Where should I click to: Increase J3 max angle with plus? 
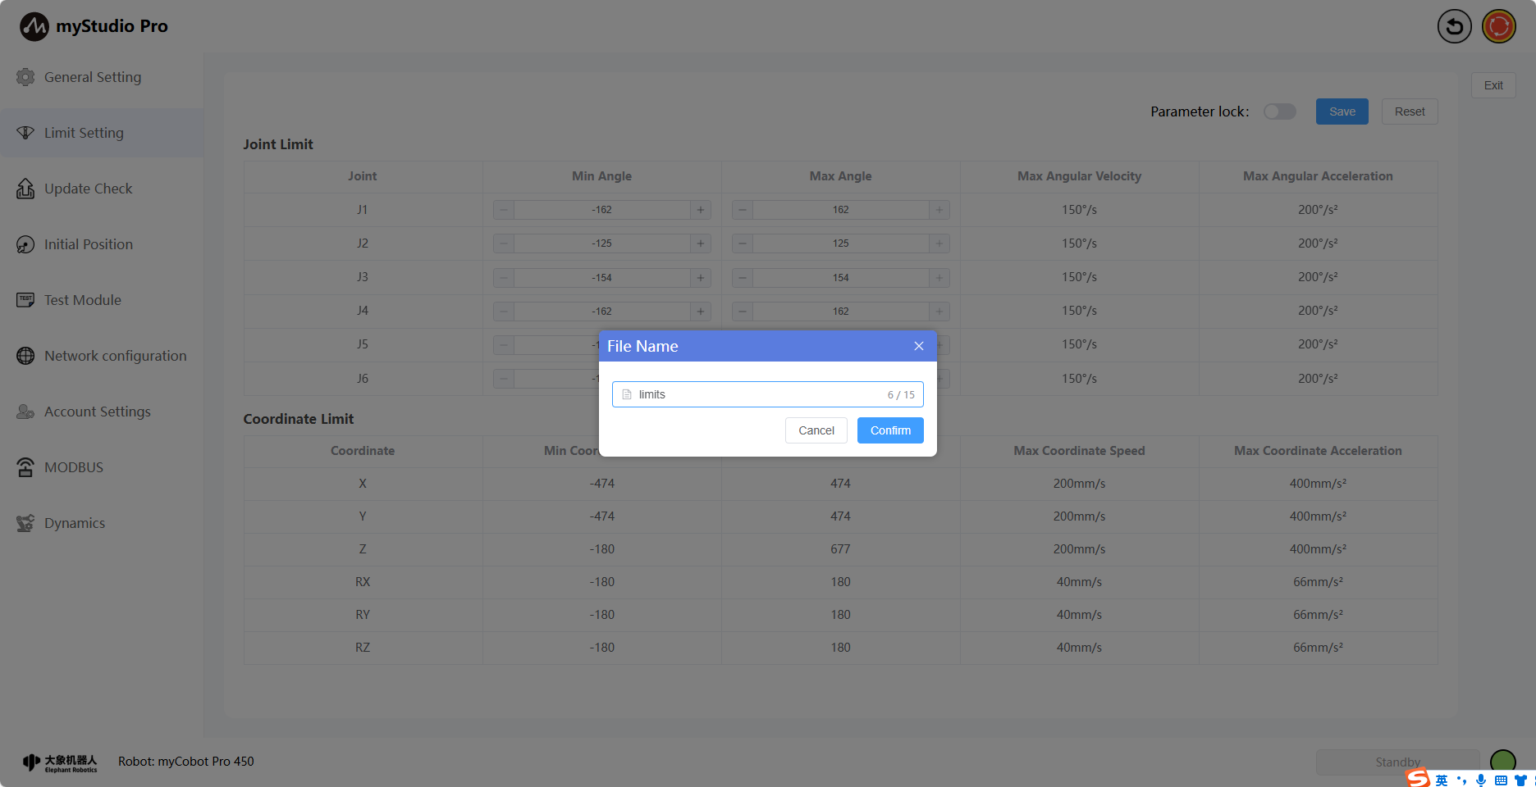point(939,278)
